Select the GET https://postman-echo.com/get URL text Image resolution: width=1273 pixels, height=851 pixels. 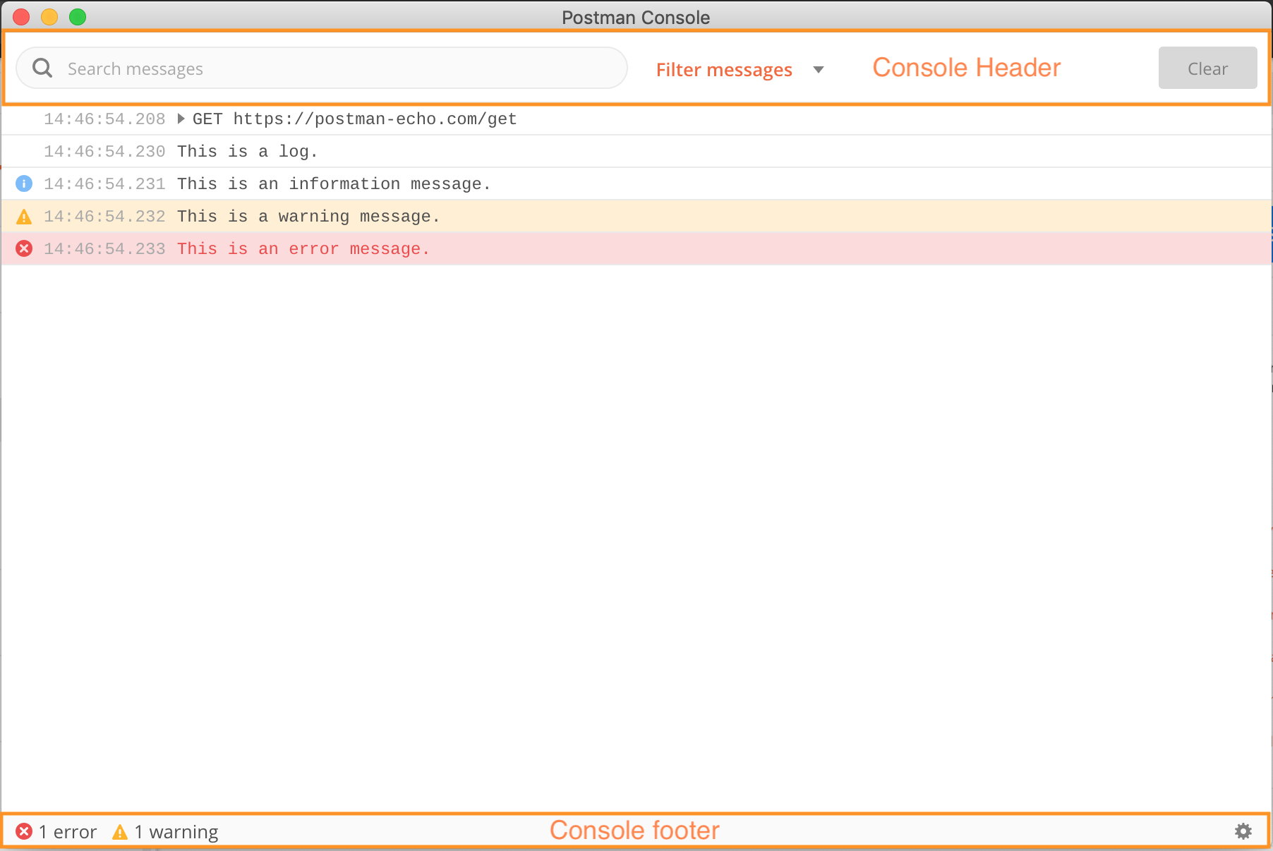pyautogui.click(x=354, y=119)
